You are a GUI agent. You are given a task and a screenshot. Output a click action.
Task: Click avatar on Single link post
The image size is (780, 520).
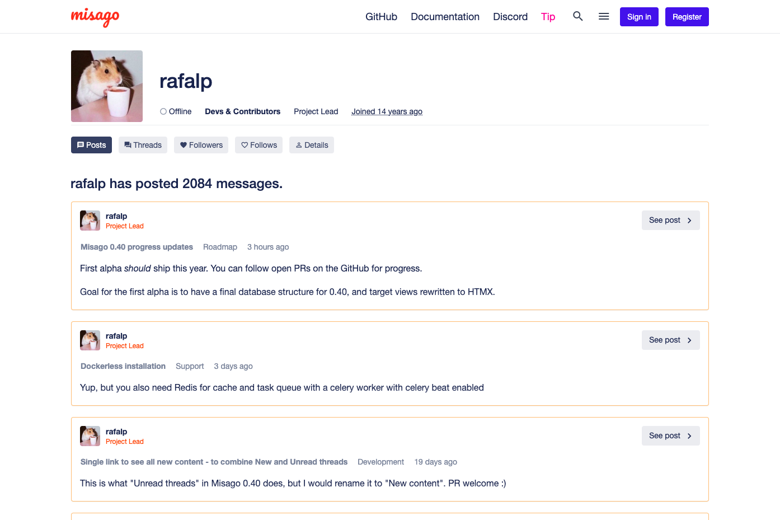[x=90, y=436]
